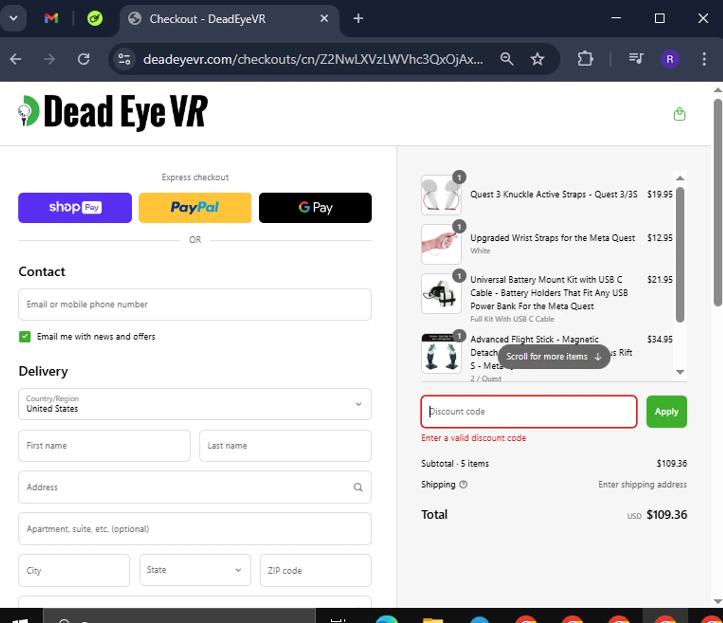The image size is (723, 623).
Task: Click the Dead Eye VR logo
Action: point(113,112)
